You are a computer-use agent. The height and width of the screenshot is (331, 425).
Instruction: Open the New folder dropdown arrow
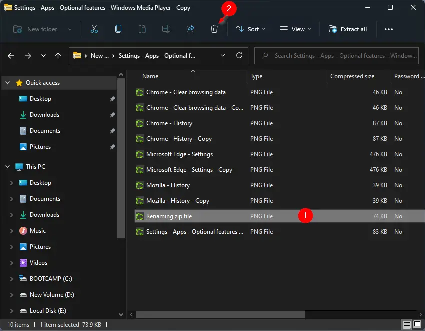click(x=69, y=29)
